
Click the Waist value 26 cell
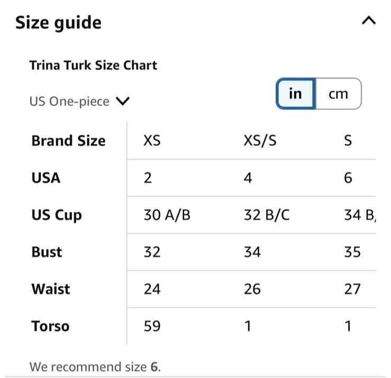[x=252, y=289]
